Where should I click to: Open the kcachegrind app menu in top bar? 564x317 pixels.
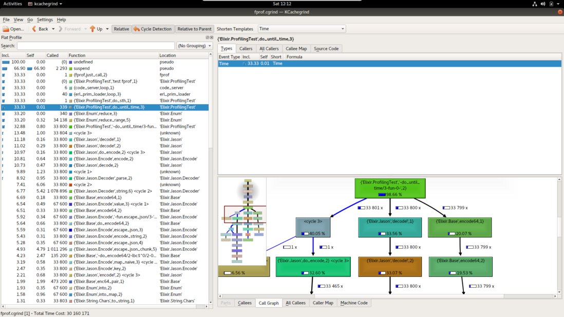click(x=45, y=4)
